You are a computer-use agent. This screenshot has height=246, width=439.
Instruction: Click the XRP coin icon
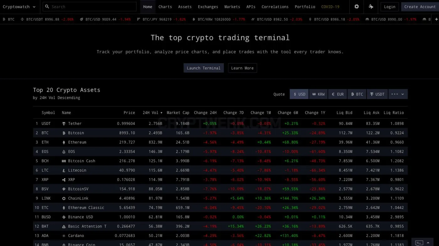64,180
